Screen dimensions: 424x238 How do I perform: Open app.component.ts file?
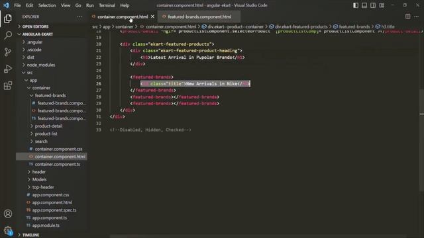(50, 218)
